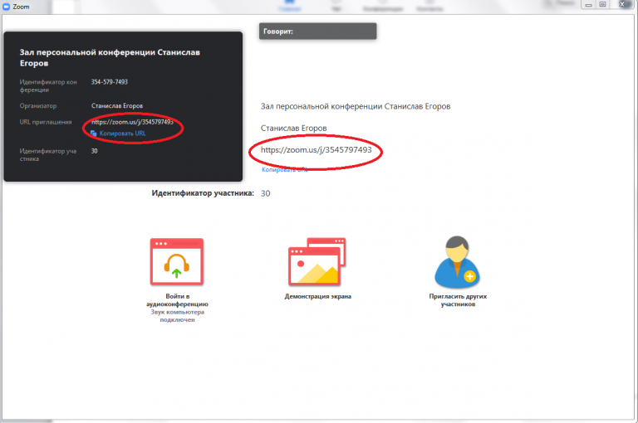Click the Говорит speaker indicator bar
The height and width of the screenshot is (423, 638).
coord(317,32)
